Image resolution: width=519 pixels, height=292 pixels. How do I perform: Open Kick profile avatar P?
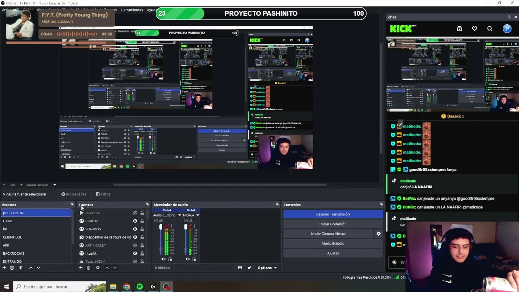point(507,29)
